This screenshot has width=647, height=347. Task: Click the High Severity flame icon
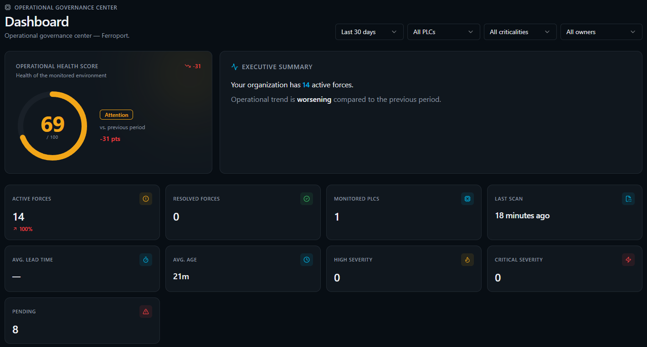coord(467,260)
